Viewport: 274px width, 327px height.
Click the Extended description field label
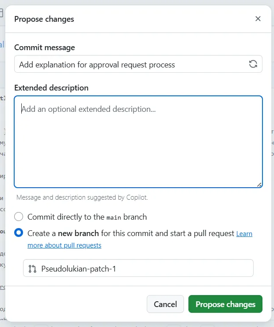tap(51, 88)
